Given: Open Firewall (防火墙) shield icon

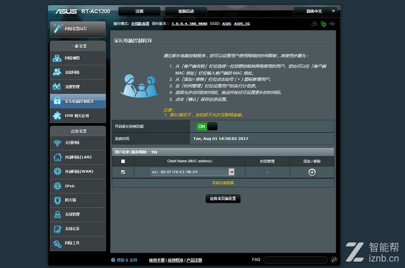Looking at the screenshot, I should (x=58, y=200).
